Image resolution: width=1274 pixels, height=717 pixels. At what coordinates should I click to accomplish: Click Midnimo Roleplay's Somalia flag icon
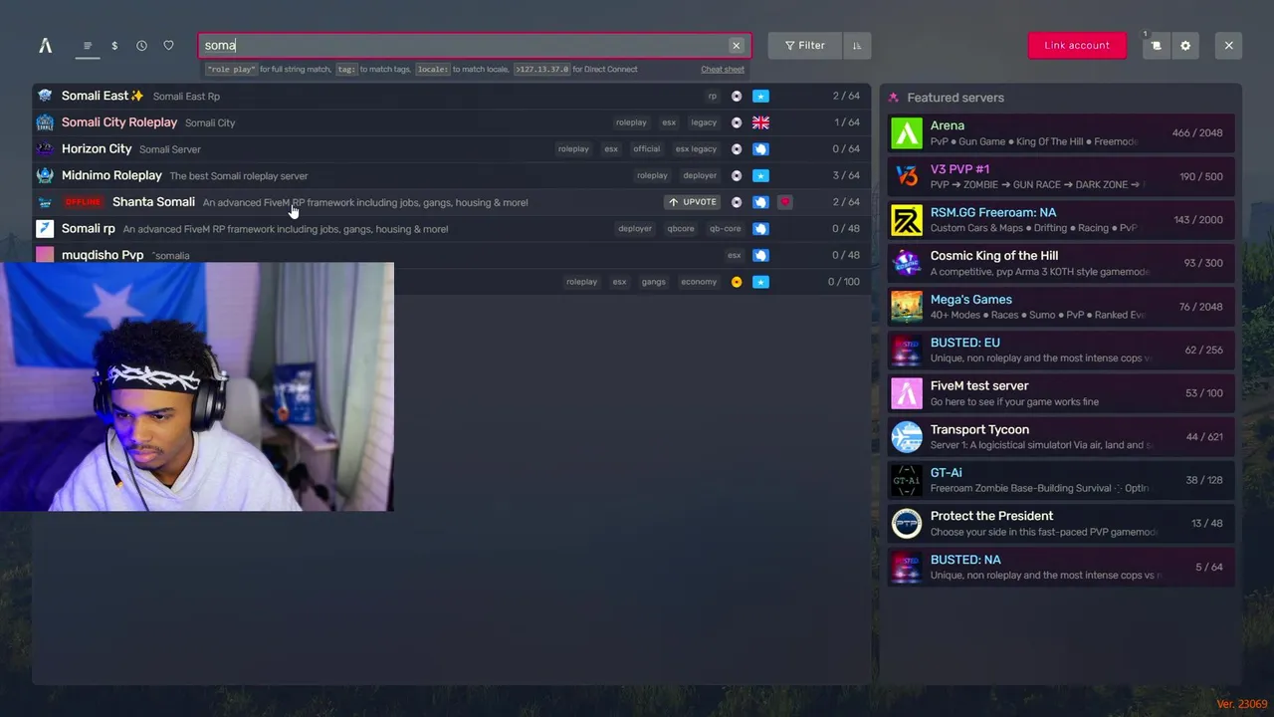pos(760,175)
